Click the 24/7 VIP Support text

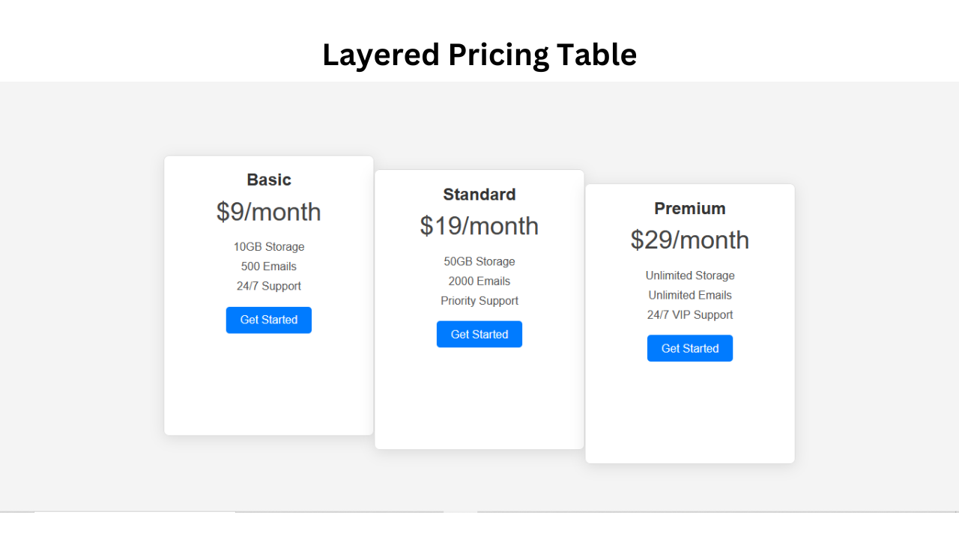(689, 315)
